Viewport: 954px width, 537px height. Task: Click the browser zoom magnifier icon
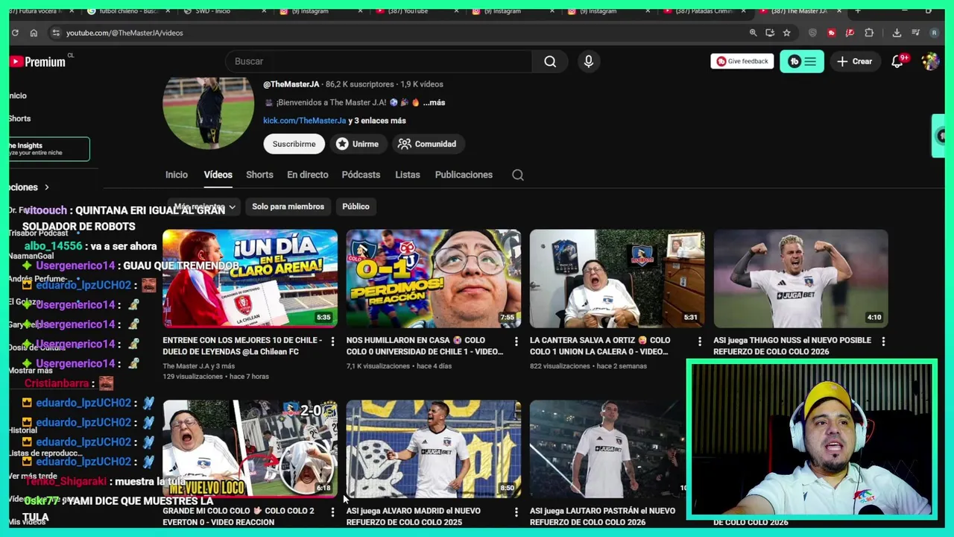[753, 33]
